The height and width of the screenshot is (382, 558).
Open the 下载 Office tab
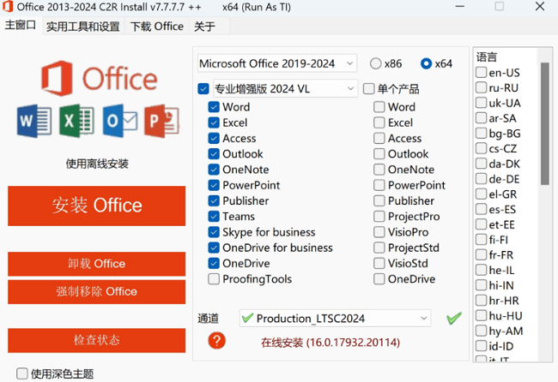click(x=157, y=27)
